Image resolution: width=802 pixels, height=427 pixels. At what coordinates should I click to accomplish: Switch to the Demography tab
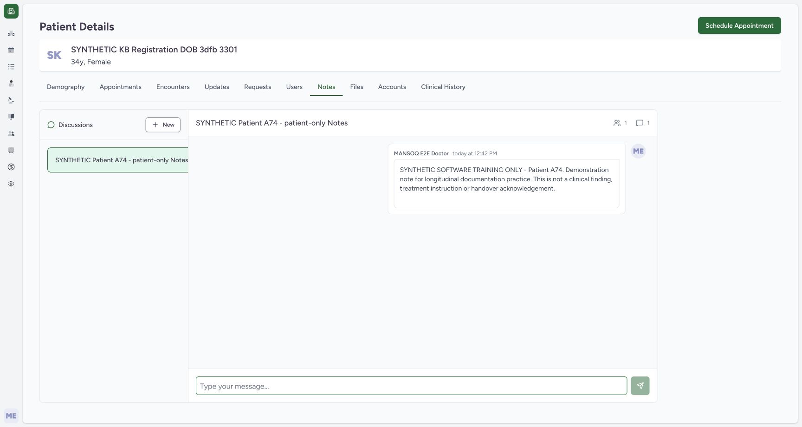coord(66,87)
